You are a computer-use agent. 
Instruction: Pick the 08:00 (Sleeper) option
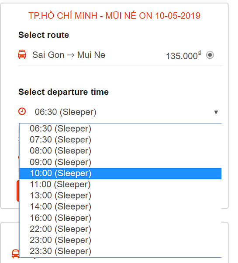click(x=121, y=151)
